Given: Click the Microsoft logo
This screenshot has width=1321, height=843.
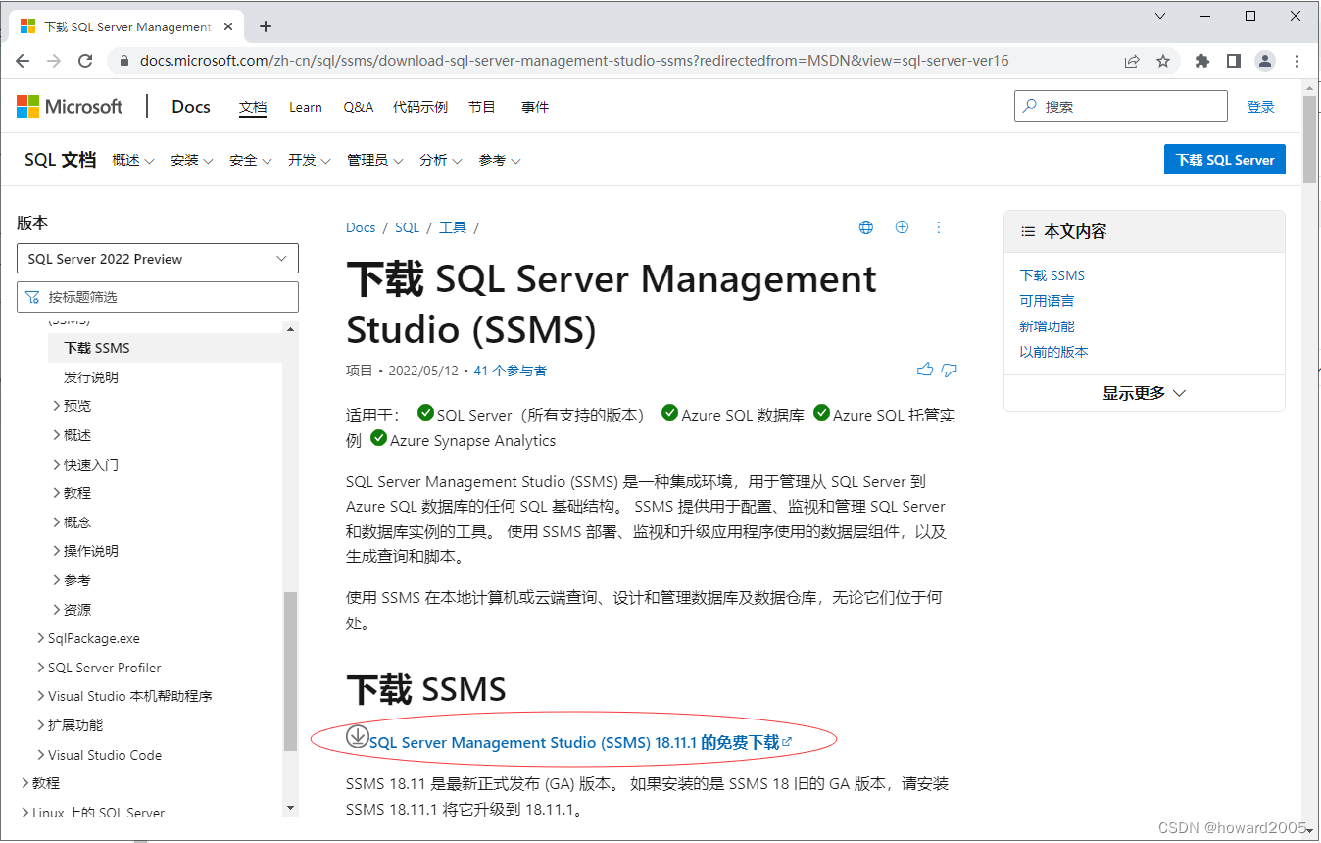Looking at the screenshot, I should 71,107.
